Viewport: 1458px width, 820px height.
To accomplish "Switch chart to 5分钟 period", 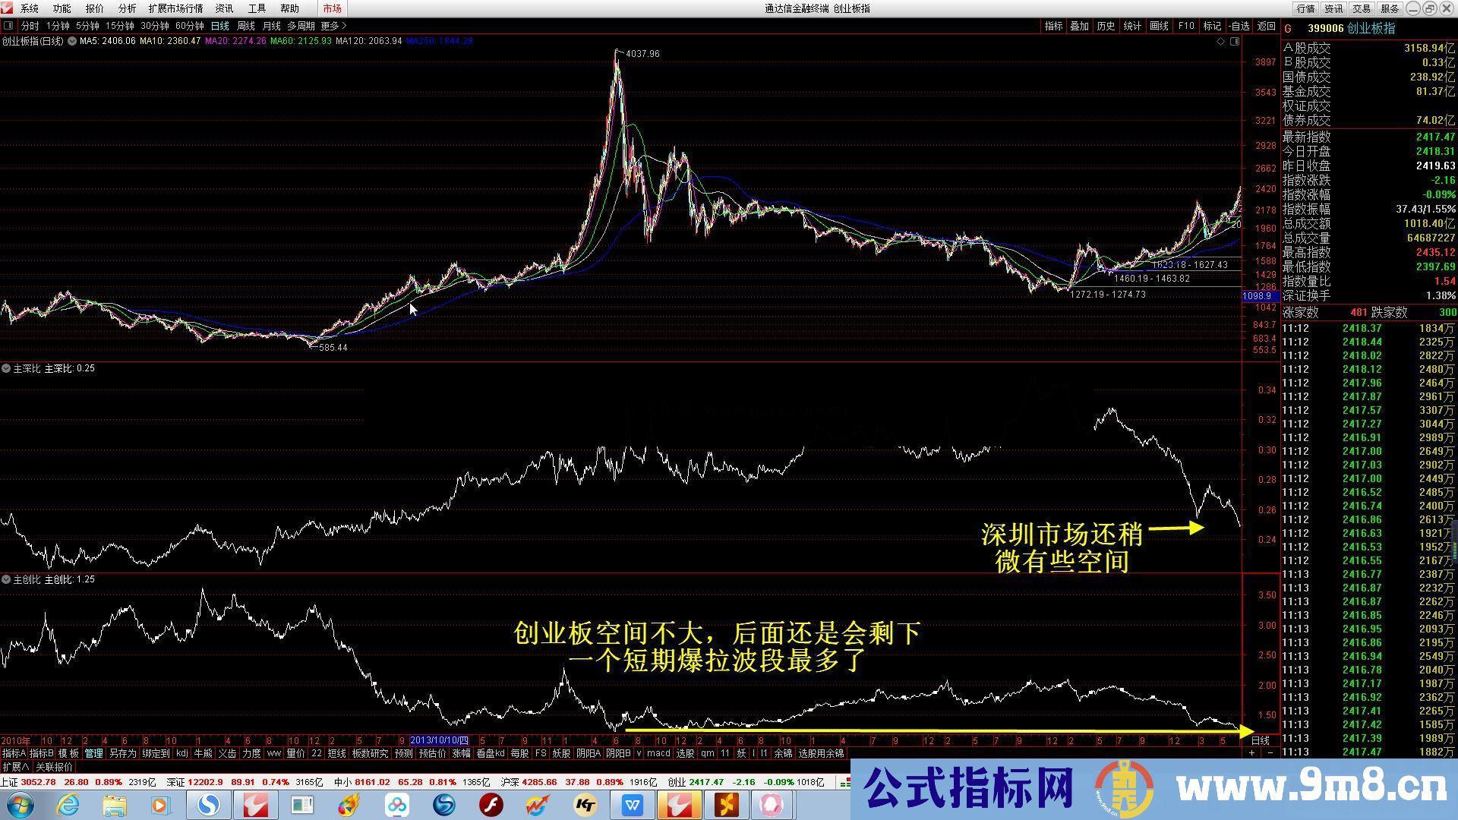I will pyautogui.click(x=87, y=26).
